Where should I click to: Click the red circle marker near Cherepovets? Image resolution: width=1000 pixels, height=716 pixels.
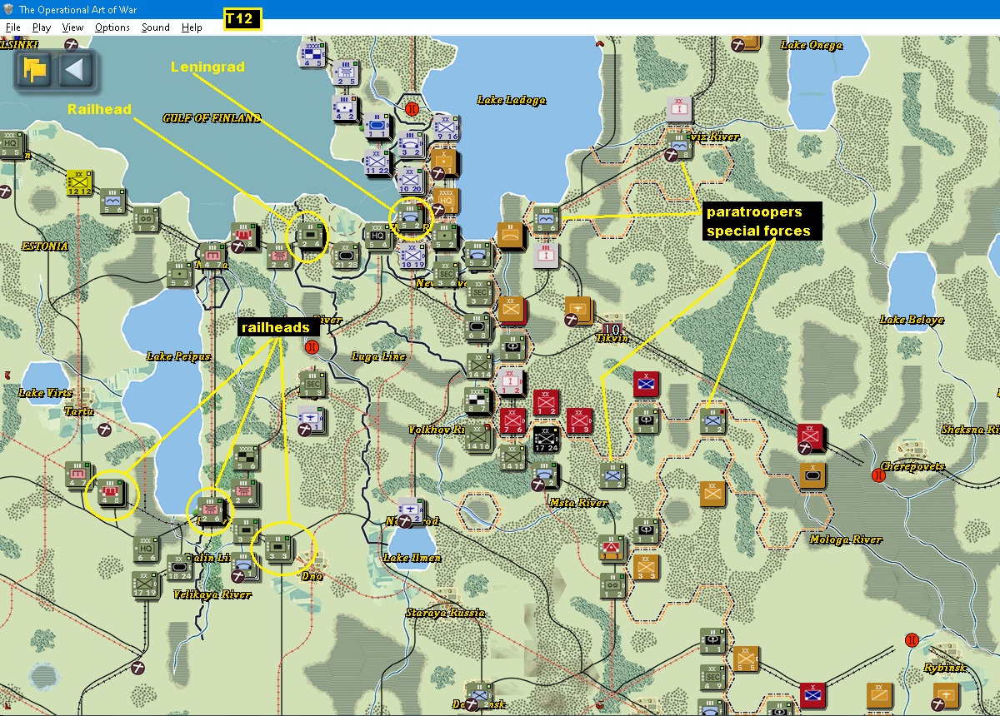[x=877, y=475]
